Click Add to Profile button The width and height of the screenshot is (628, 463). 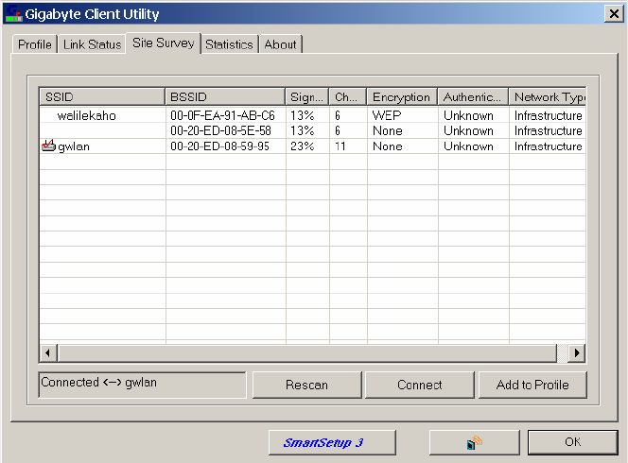coord(532,385)
